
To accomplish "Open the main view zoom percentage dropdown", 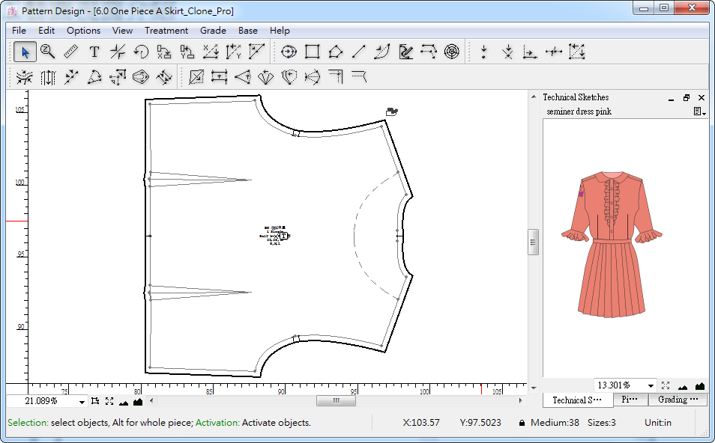I will [82, 402].
